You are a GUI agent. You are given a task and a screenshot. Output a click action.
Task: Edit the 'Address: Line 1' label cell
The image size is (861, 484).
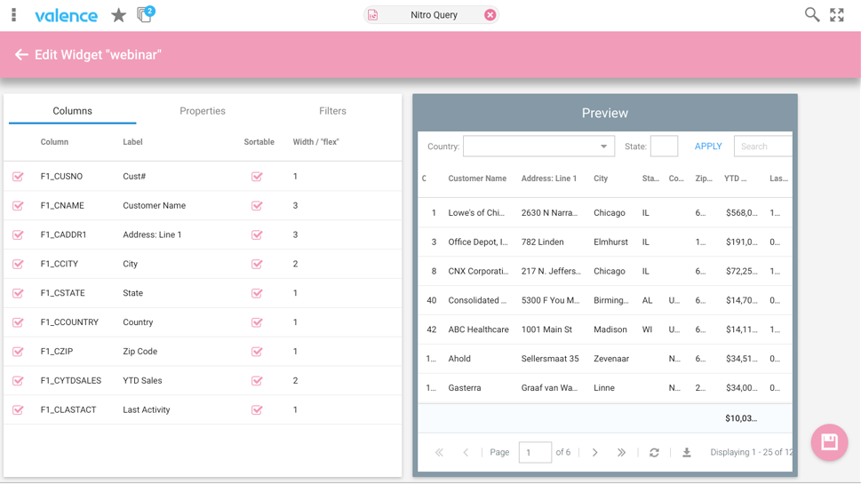click(x=152, y=234)
